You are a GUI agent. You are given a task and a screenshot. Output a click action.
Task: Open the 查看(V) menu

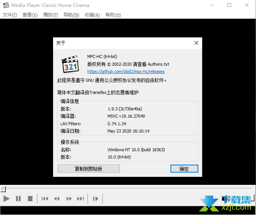pyautogui.click(x=30, y=15)
